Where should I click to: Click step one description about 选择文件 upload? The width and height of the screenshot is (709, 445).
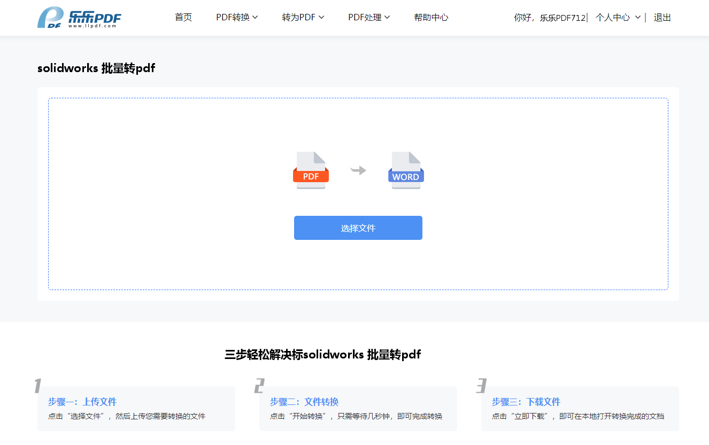127,416
